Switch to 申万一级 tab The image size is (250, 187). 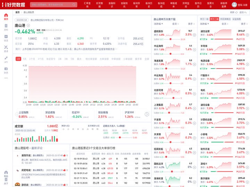click(204, 19)
